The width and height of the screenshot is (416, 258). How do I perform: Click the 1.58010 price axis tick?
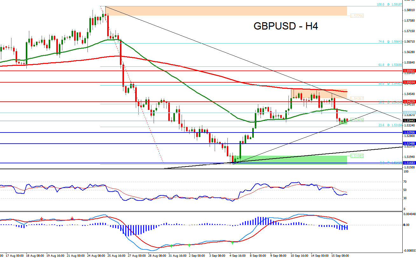click(x=409, y=10)
